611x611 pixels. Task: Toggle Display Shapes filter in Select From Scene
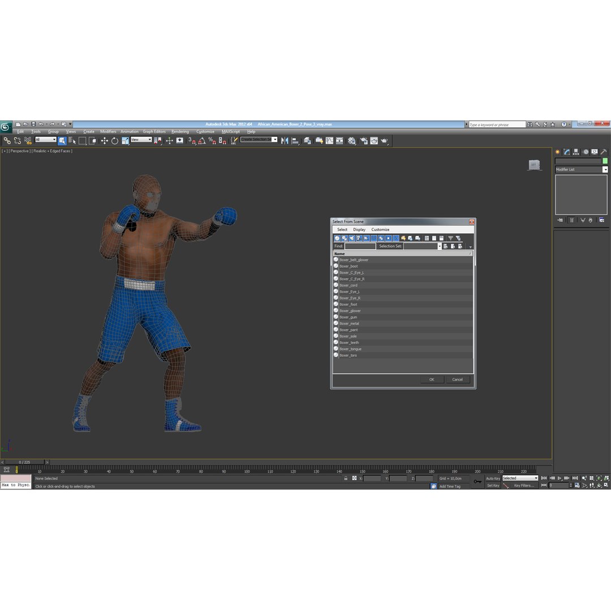tap(345, 238)
